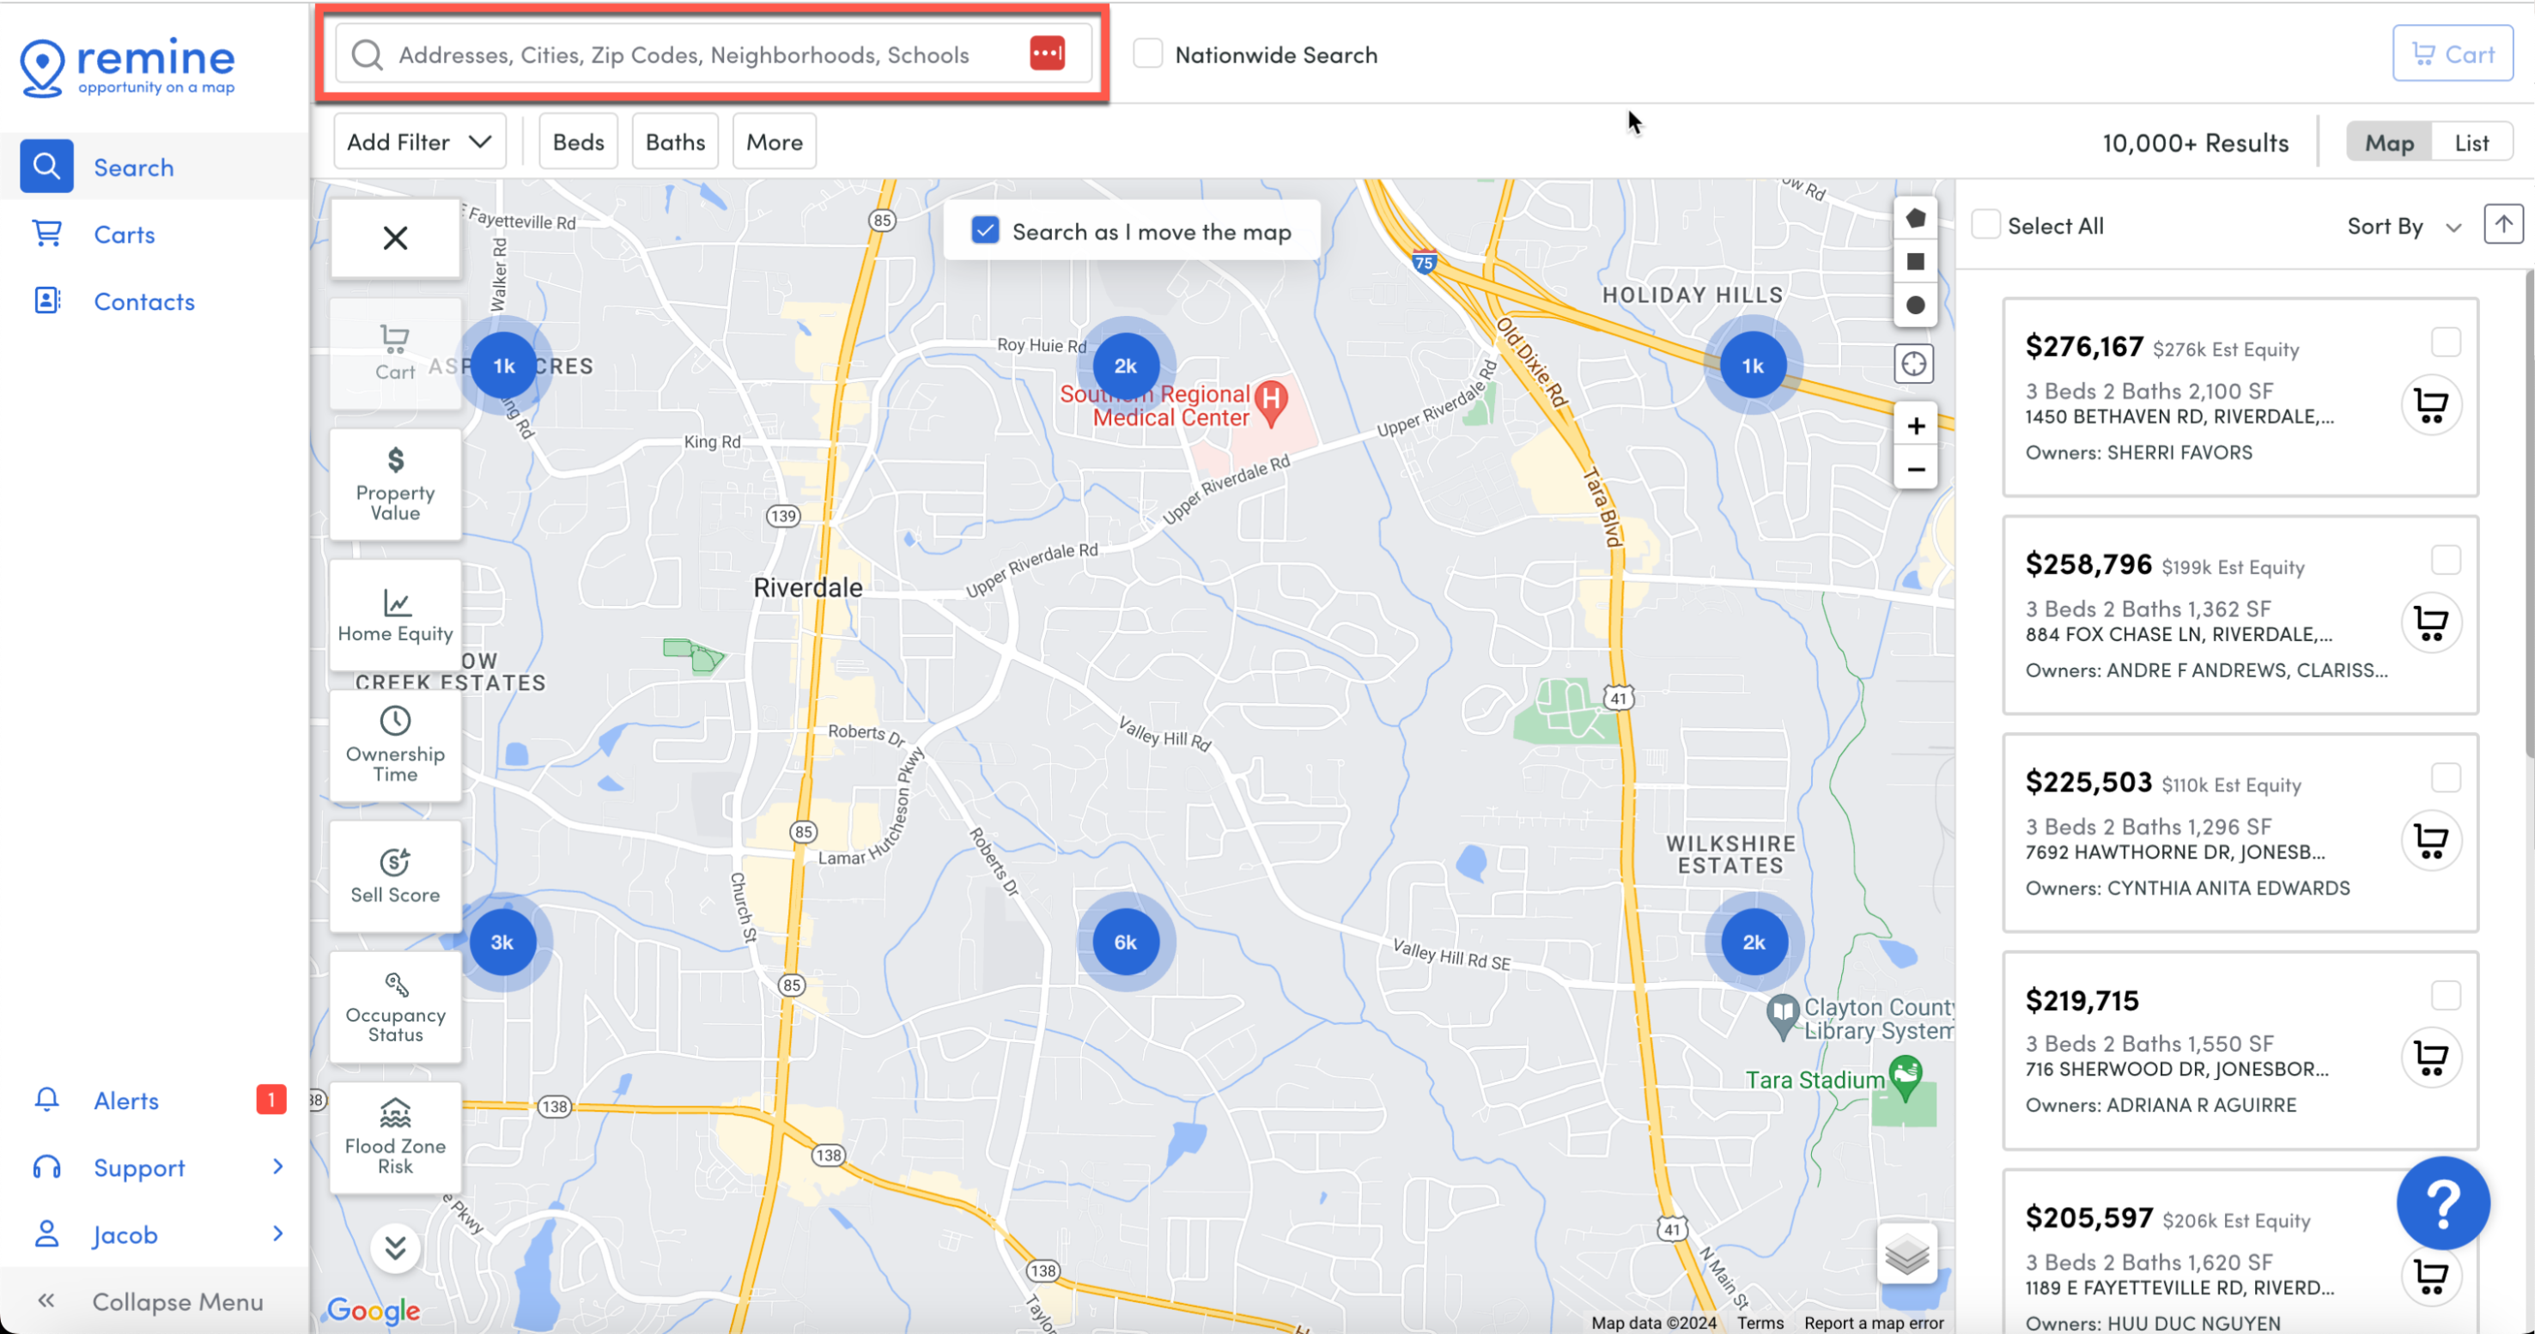The height and width of the screenshot is (1334, 2535).
Task: Switch to Map view
Action: (2388, 142)
